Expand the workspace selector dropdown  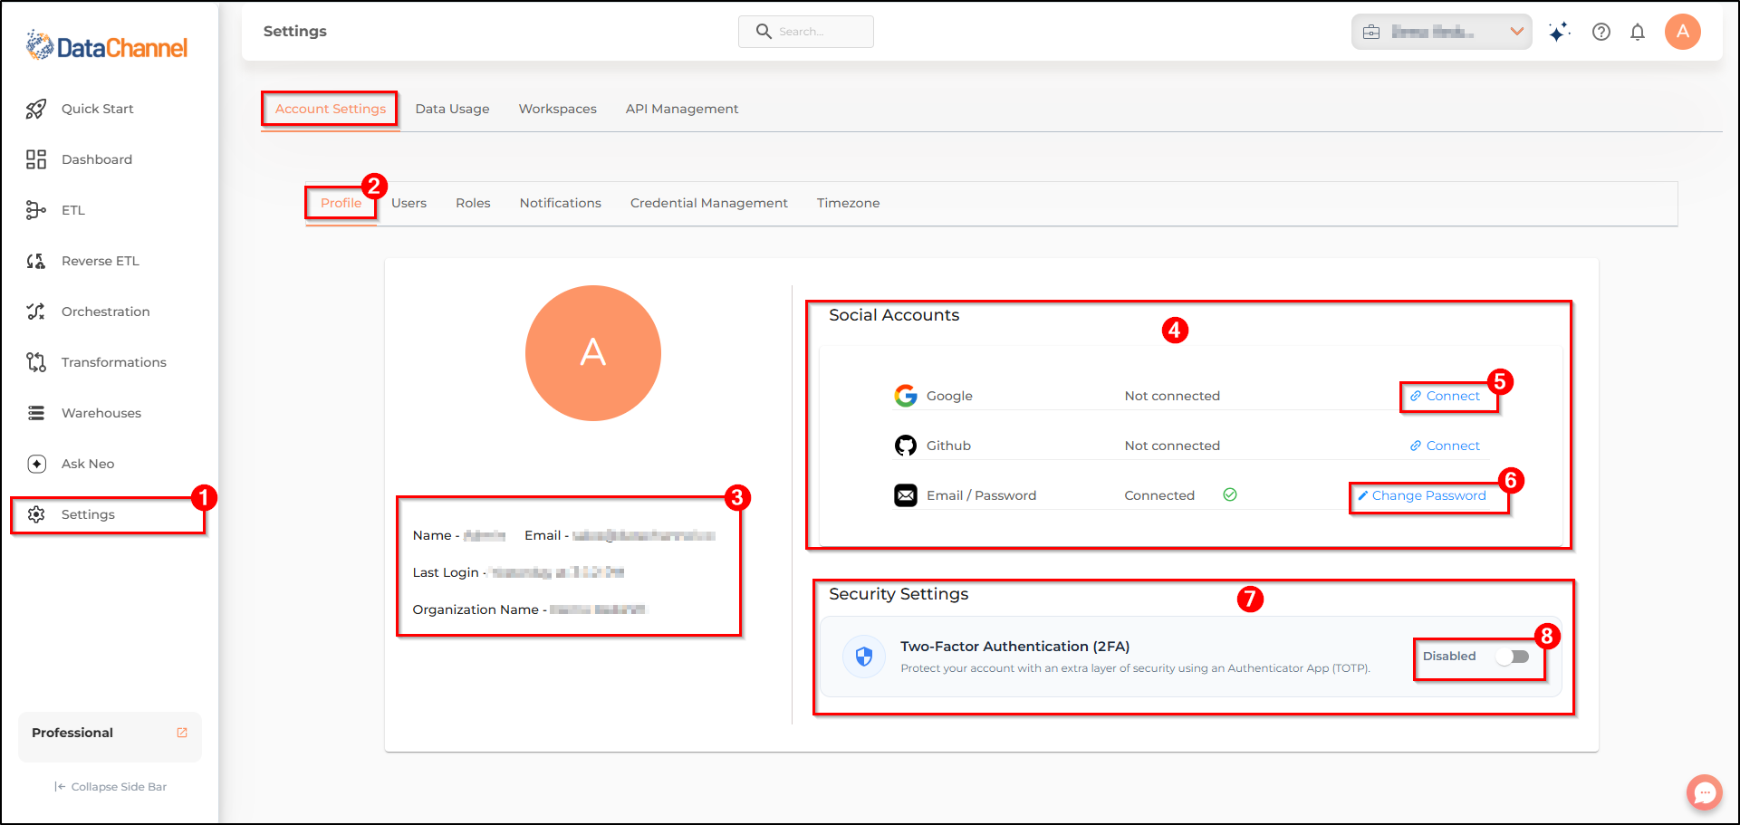(x=1442, y=32)
